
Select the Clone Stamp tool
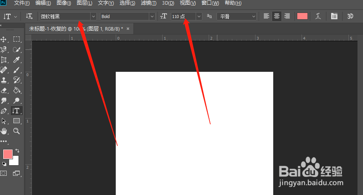pos(4,80)
